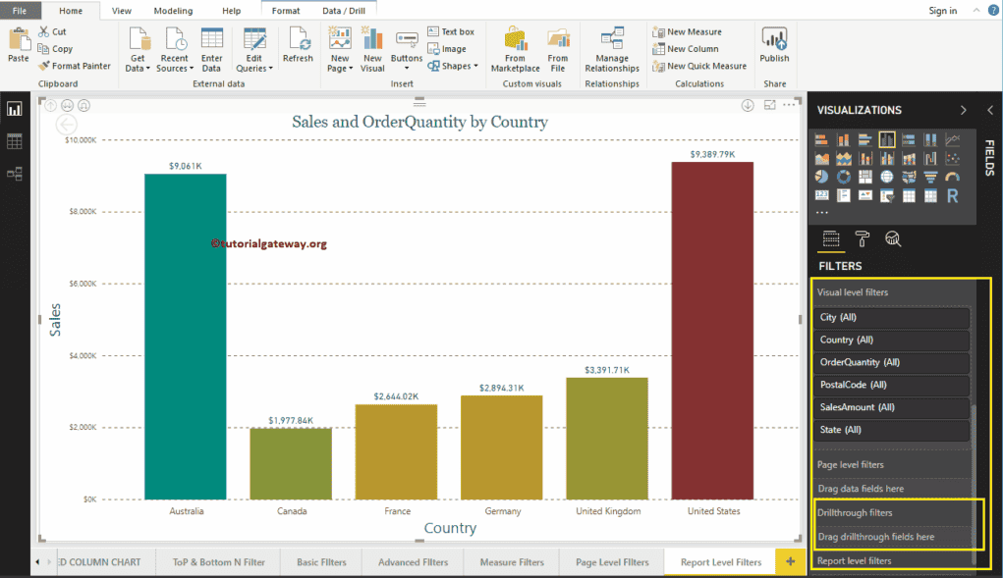
Task: Open the Analytics magnifier pane
Action: (893, 238)
